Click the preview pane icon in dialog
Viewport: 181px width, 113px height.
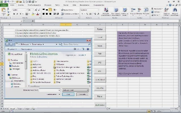pyautogui.click(x=83, y=49)
